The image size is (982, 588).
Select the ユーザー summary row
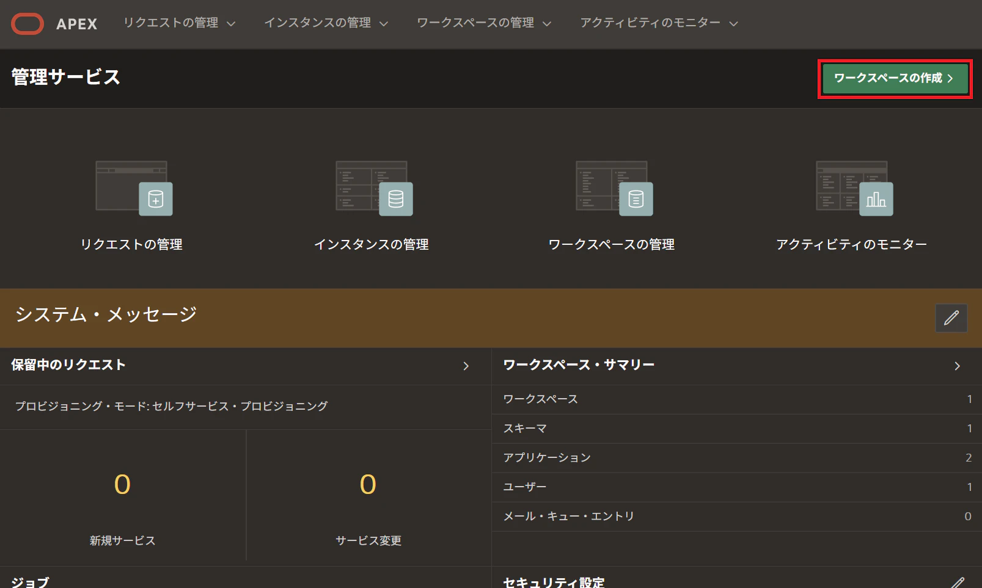point(737,487)
